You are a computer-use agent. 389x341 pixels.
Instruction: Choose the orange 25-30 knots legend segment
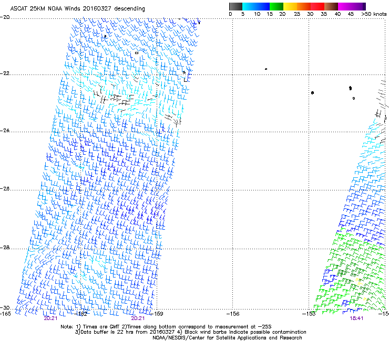pyautogui.click(x=304, y=6)
